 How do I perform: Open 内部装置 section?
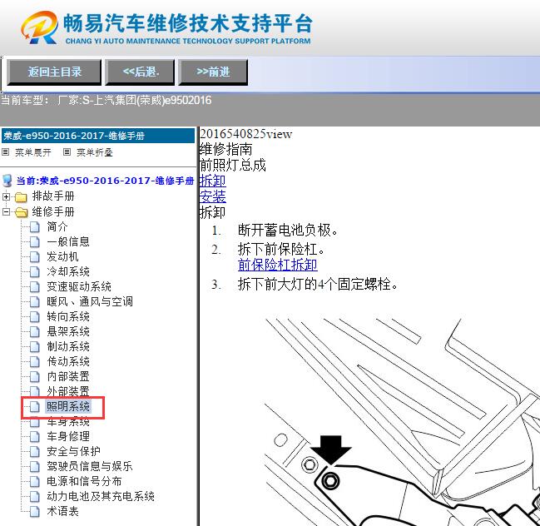(68, 376)
